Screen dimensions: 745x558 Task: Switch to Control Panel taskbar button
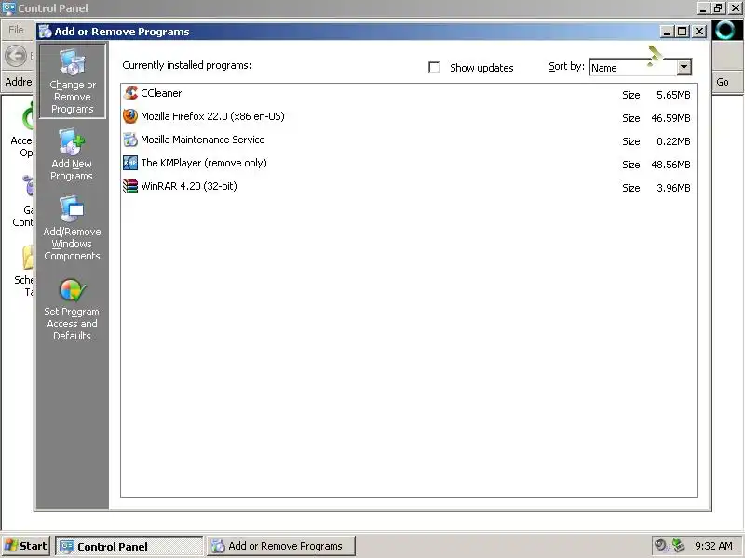(x=129, y=546)
